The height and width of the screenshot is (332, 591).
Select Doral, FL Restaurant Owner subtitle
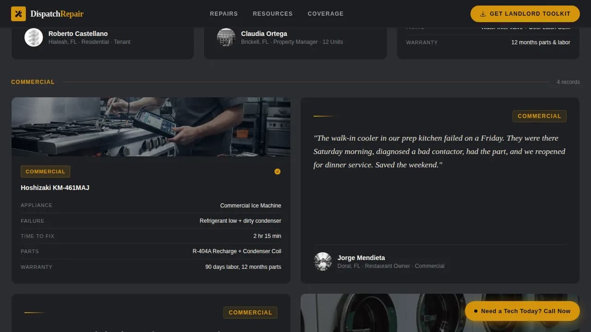coord(391,266)
